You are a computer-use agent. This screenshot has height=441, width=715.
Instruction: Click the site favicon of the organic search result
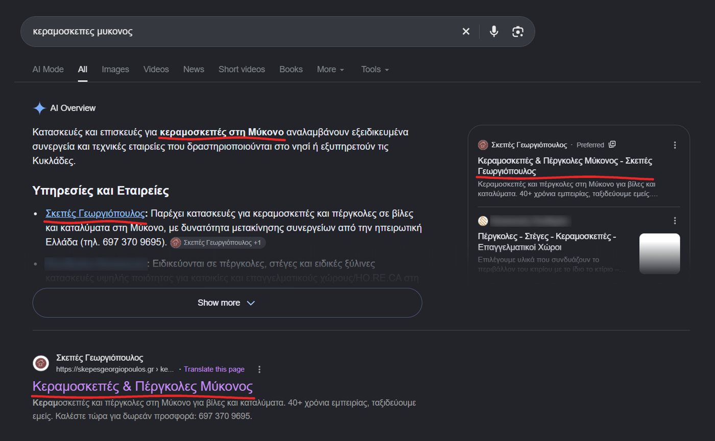coord(41,363)
